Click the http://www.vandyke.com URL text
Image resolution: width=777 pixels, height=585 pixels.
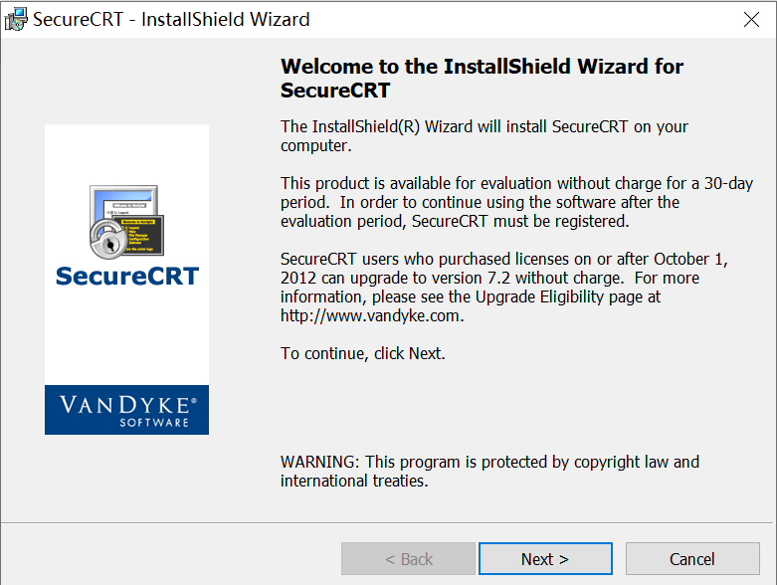372,316
